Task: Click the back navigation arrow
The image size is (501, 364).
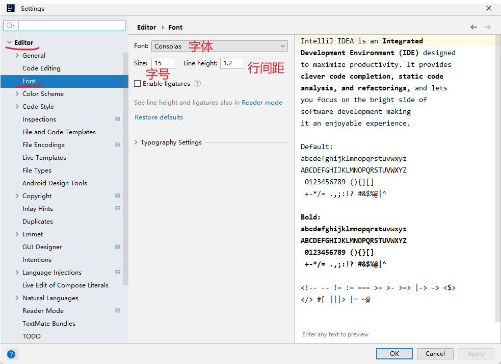Action: [x=473, y=27]
